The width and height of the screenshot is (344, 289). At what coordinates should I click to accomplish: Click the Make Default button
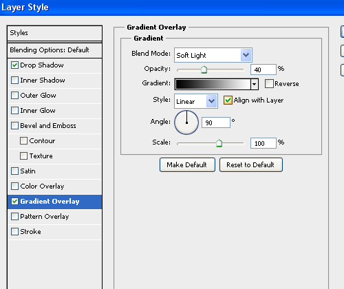pos(187,164)
